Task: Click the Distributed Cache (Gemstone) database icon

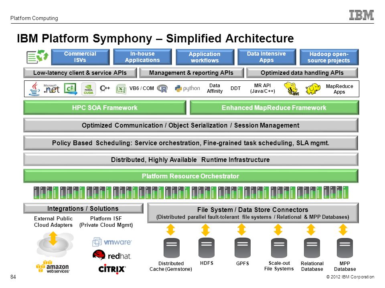Action: click(171, 248)
